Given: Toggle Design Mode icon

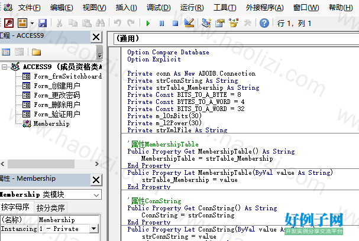Looking at the screenshot, I should click(189, 23).
